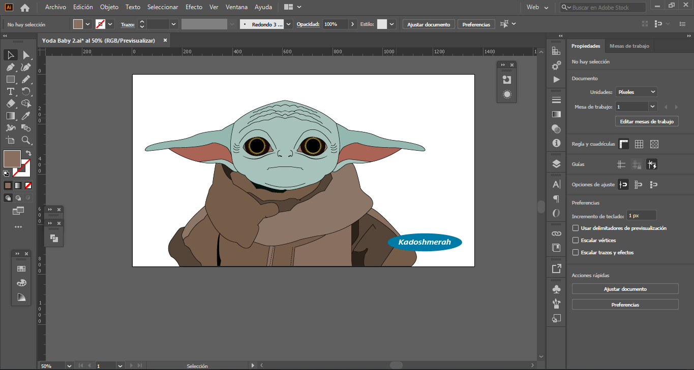This screenshot has width=694, height=370.
Task: Click 'Ajustar documento' in Acciones rápidas
Action: pyautogui.click(x=625, y=289)
